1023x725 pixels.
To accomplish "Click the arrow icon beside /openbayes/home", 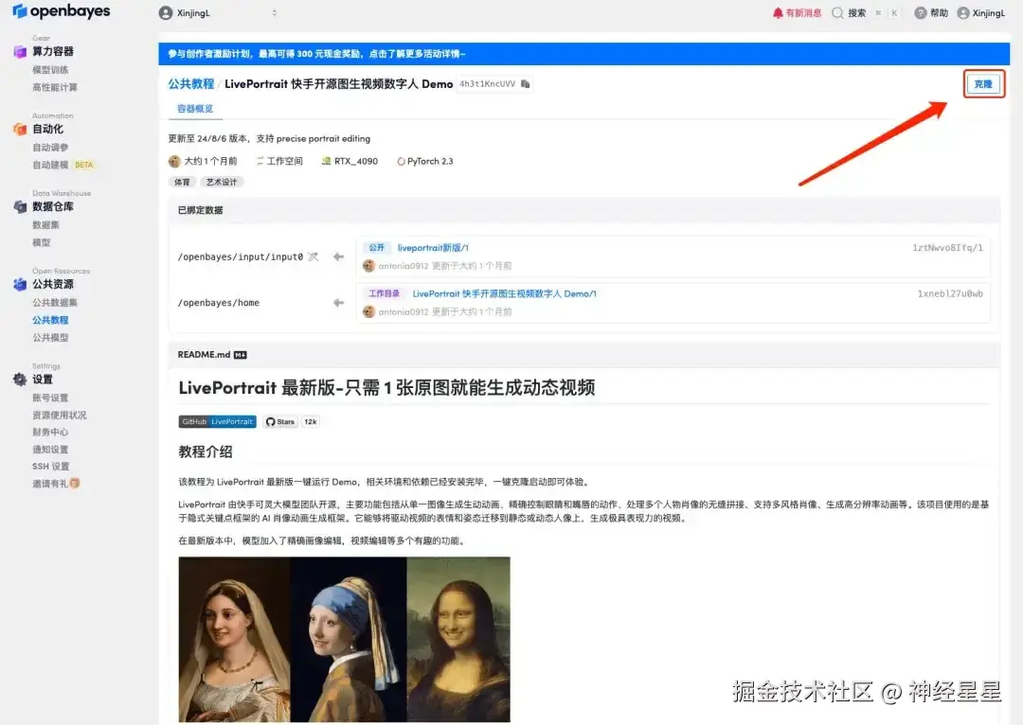I will [338, 303].
